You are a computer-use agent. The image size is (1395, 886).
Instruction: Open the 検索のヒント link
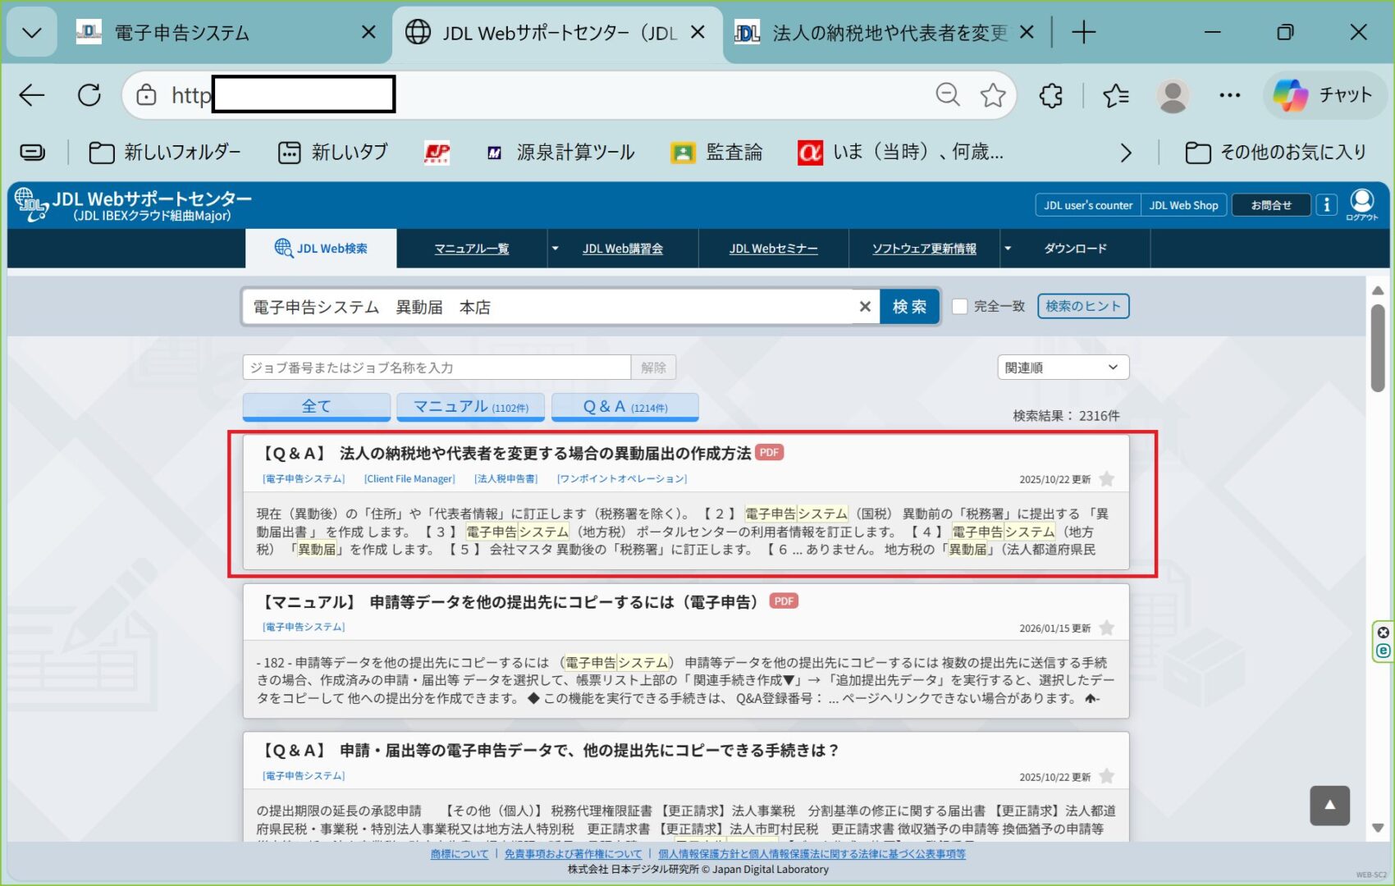[1082, 306]
